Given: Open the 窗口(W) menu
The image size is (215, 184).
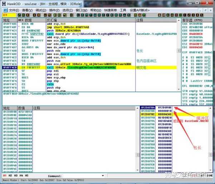Looking at the screenshot, I should 82,10.
